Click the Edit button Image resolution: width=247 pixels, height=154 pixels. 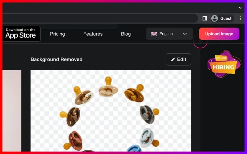click(178, 59)
